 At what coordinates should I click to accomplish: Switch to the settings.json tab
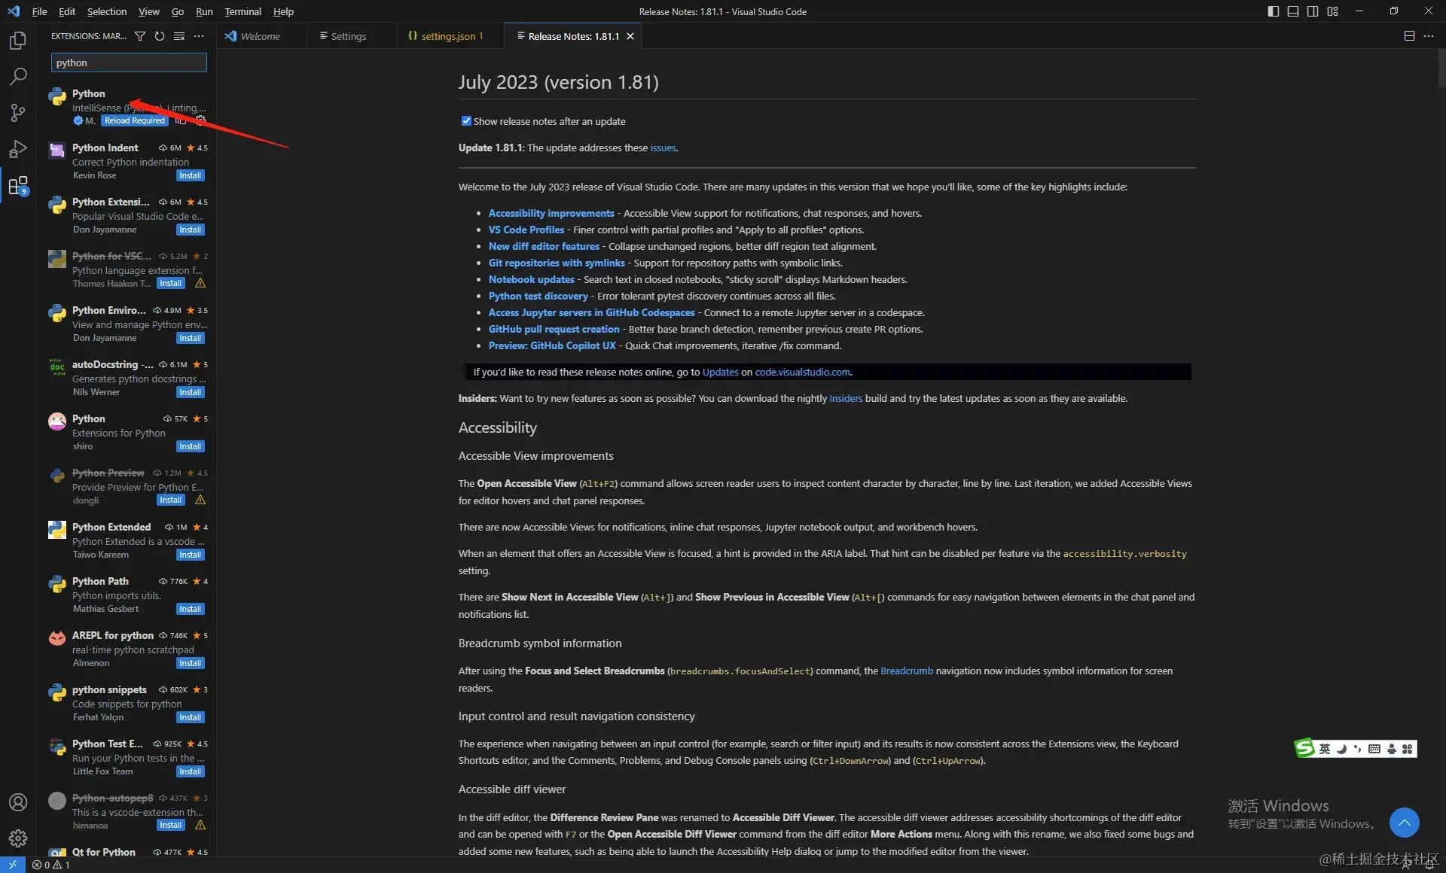447,36
